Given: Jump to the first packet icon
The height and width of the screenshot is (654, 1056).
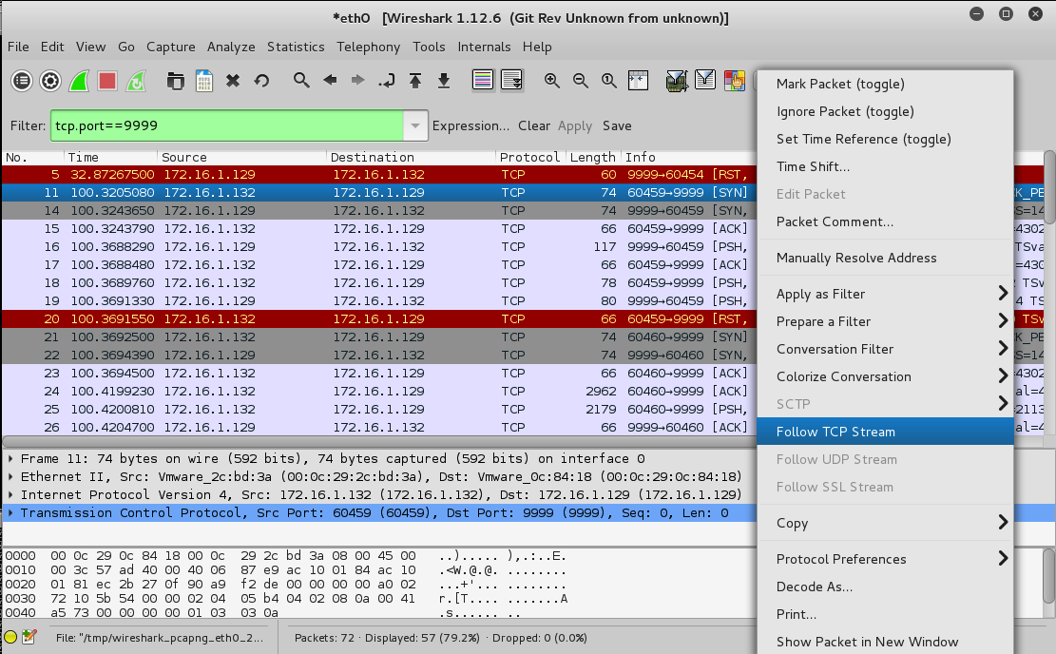Looking at the screenshot, I should click(x=415, y=81).
